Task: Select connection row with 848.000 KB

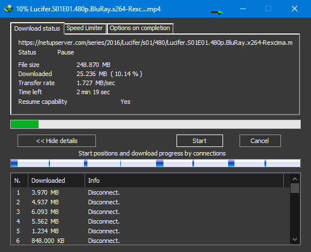Action: tap(150, 241)
